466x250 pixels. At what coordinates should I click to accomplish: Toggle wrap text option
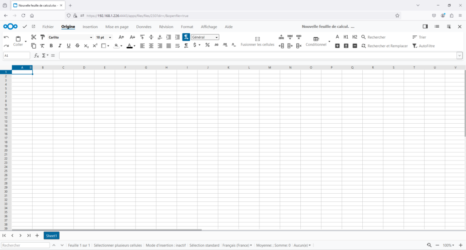pos(177,46)
